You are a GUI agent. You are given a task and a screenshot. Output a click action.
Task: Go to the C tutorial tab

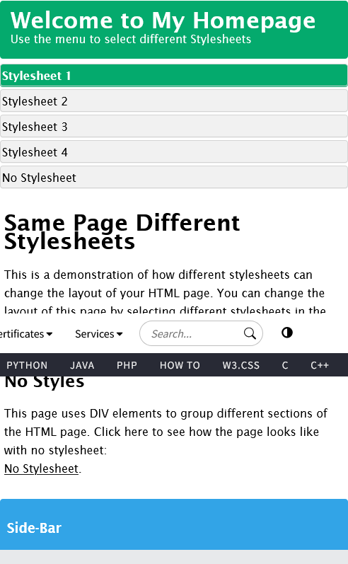(x=285, y=365)
